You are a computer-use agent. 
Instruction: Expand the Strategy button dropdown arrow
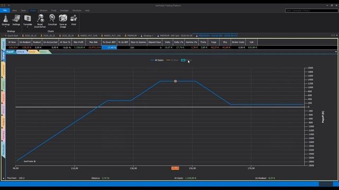pos(6,27)
